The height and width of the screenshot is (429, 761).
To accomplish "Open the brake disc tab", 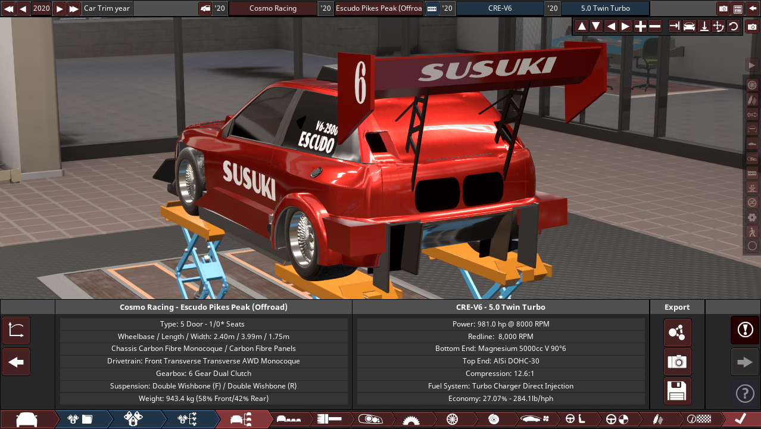I will [493, 419].
